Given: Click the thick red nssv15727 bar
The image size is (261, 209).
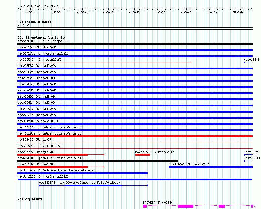Looking at the screenshot, I should tap(52, 155).
